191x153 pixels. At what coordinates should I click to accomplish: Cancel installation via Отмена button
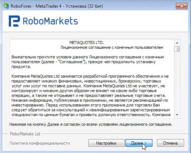coord(170,143)
